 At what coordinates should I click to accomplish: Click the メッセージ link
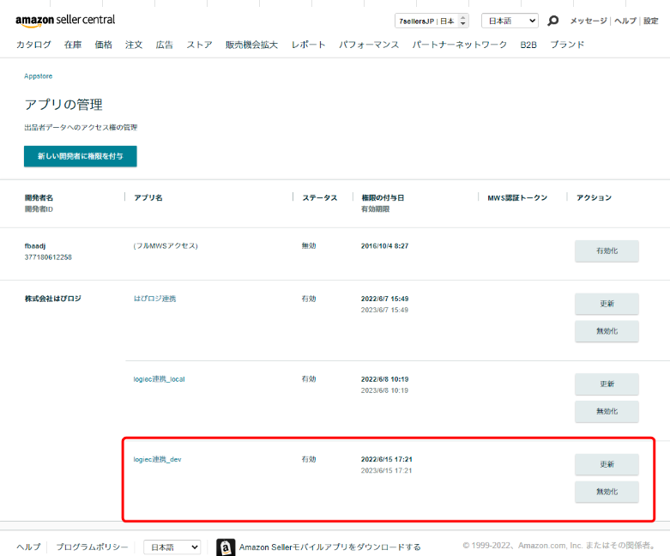(589, 21)
